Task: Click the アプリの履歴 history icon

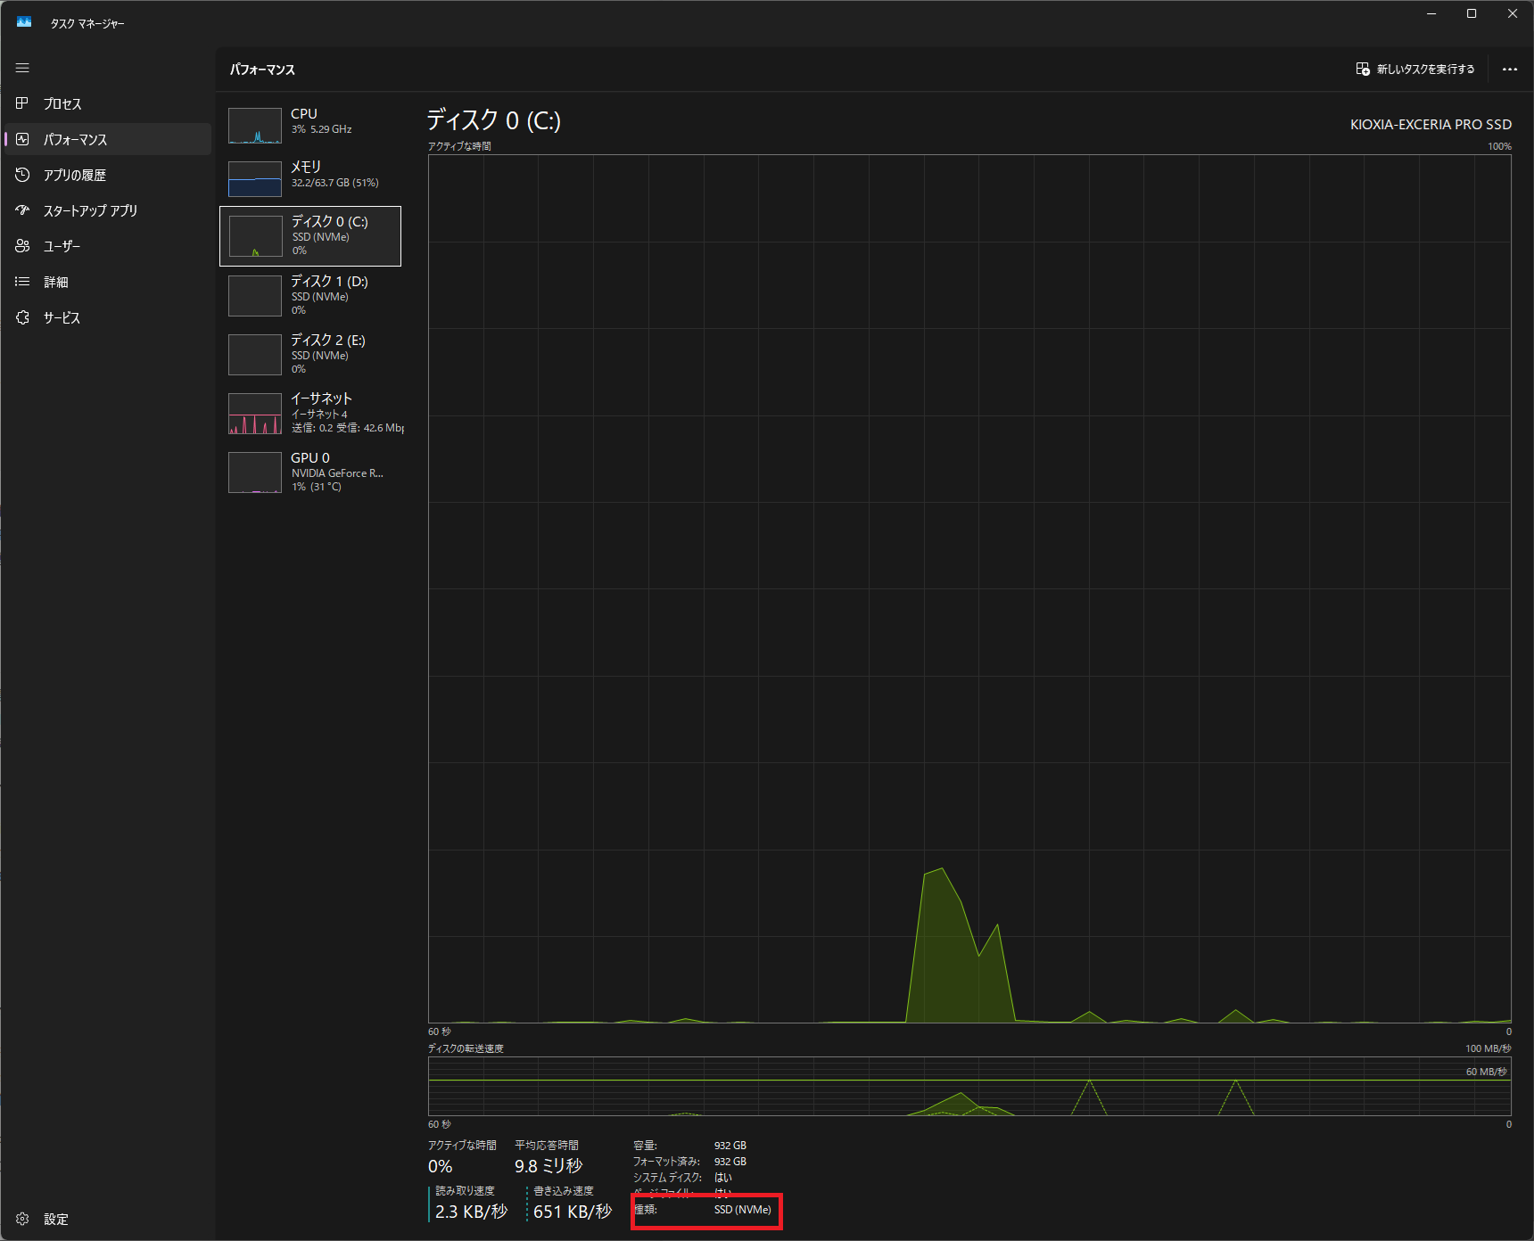Action: point(22,175)
